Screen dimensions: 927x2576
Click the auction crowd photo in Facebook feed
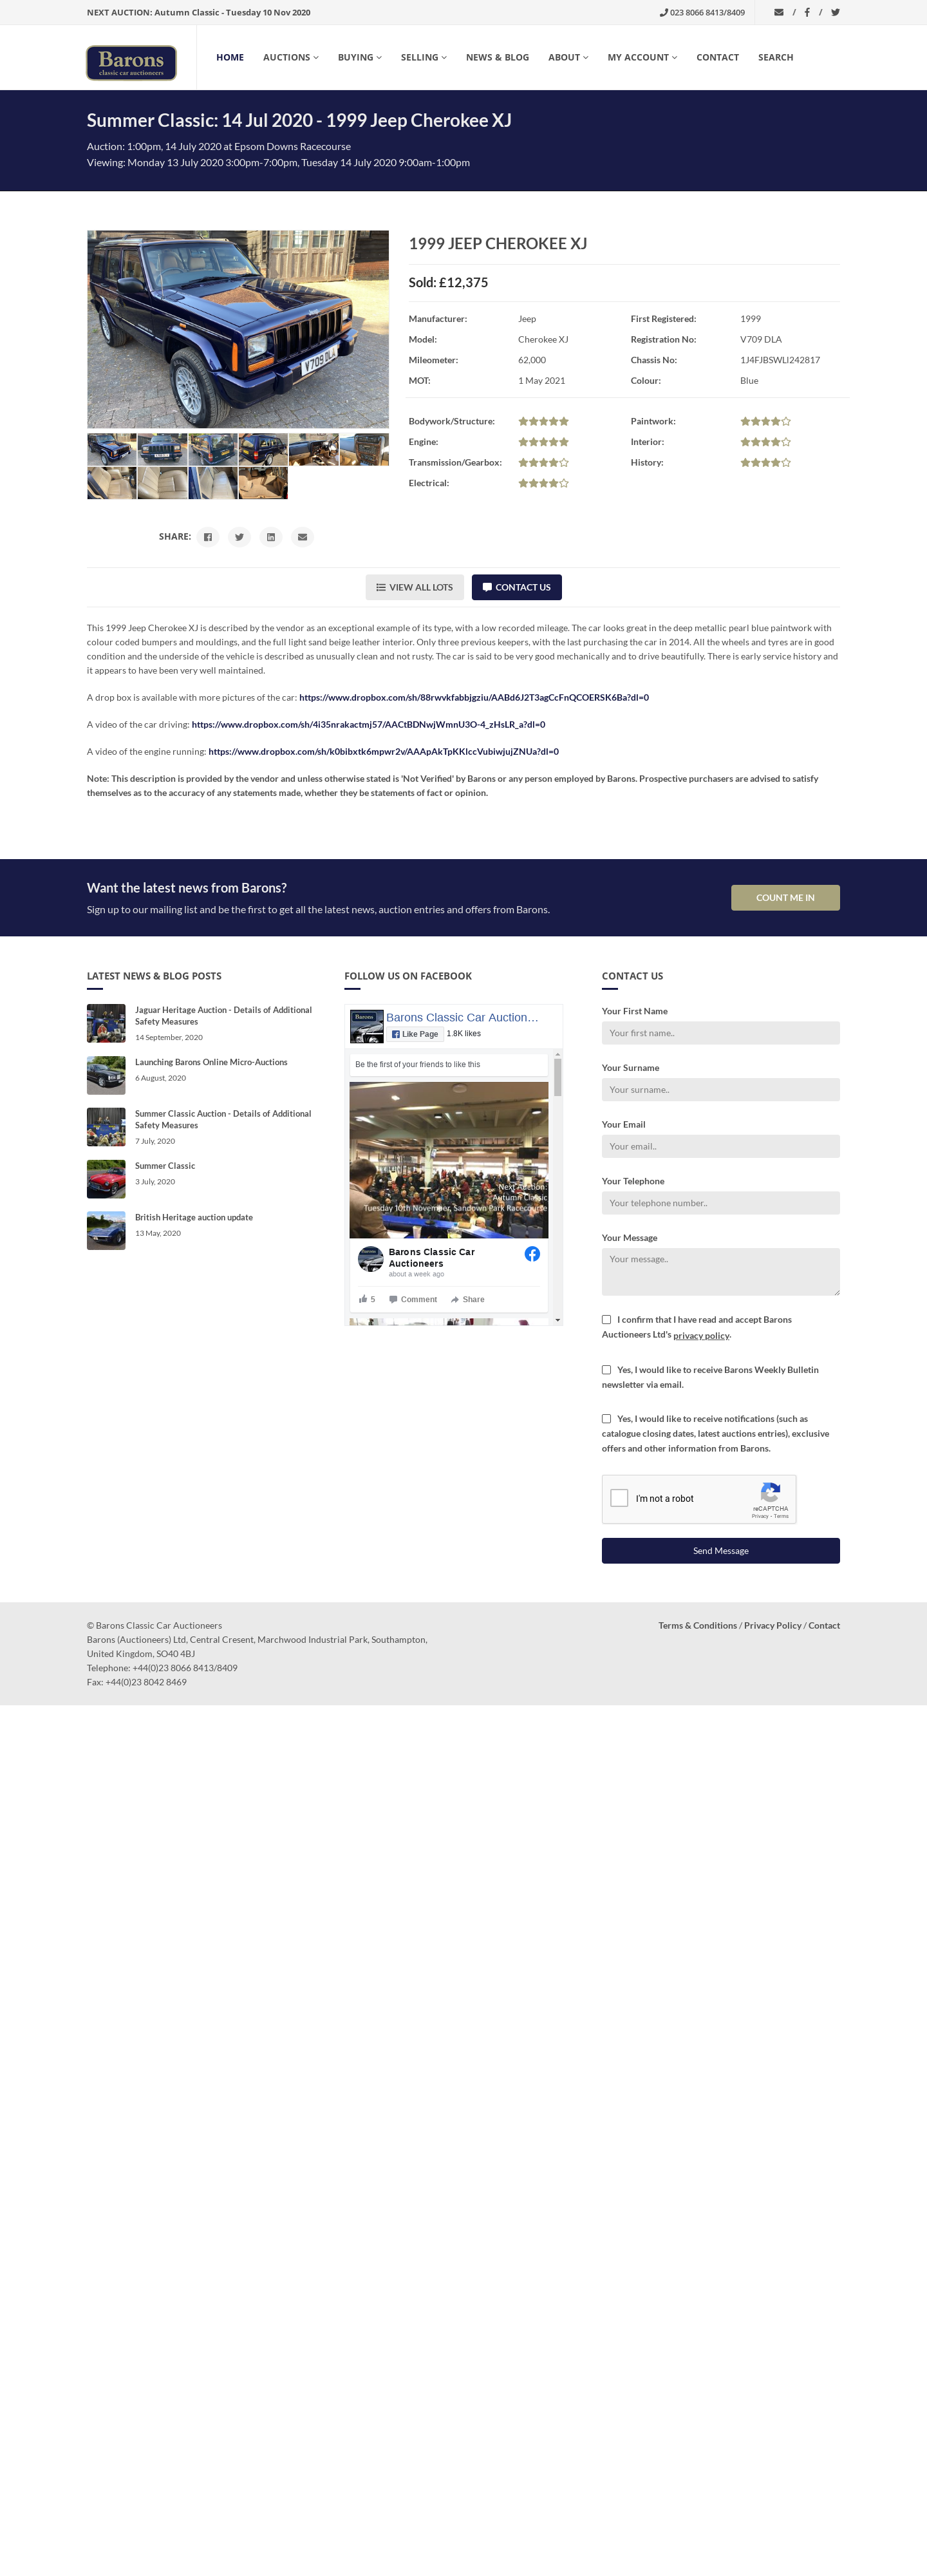pyautogui.click(x=449, y=1160)
